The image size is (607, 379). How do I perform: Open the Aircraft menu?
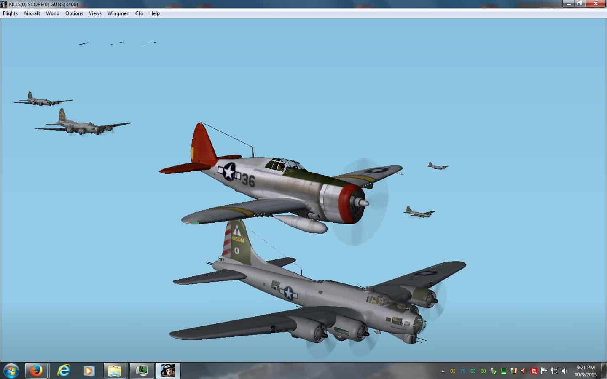(x=32, y=13)
